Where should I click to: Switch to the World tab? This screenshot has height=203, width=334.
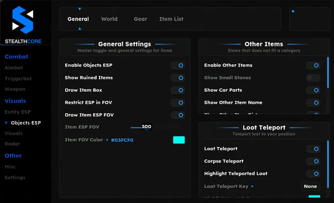(x=109, y=19)
